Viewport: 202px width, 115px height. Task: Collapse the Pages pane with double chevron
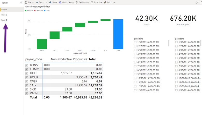point(21,2)
